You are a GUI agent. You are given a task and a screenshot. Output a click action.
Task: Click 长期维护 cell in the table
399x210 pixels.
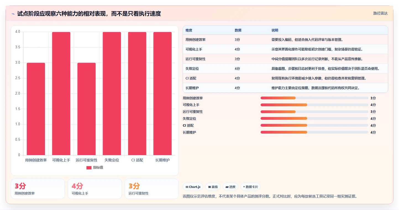pos(192,88)
